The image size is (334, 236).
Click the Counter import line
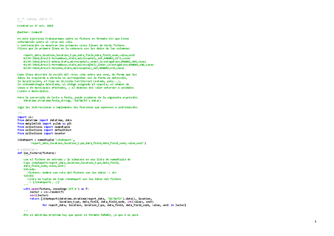click(x=41, y=133)
